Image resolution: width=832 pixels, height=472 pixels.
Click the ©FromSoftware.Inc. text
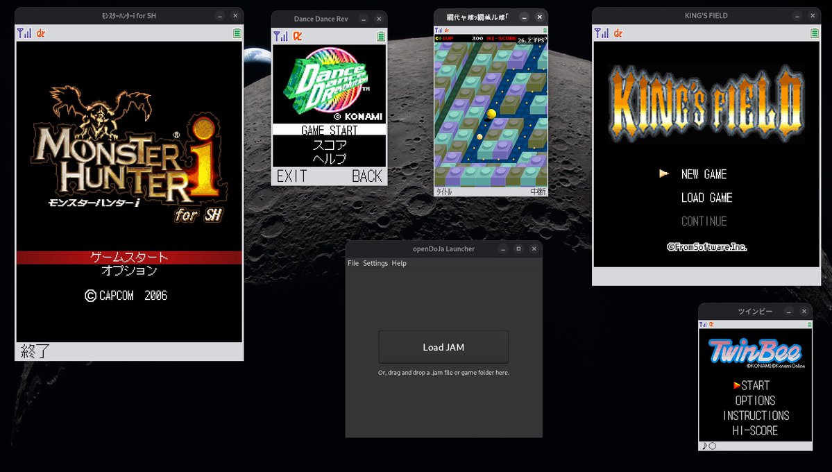(x=707, y=247)
